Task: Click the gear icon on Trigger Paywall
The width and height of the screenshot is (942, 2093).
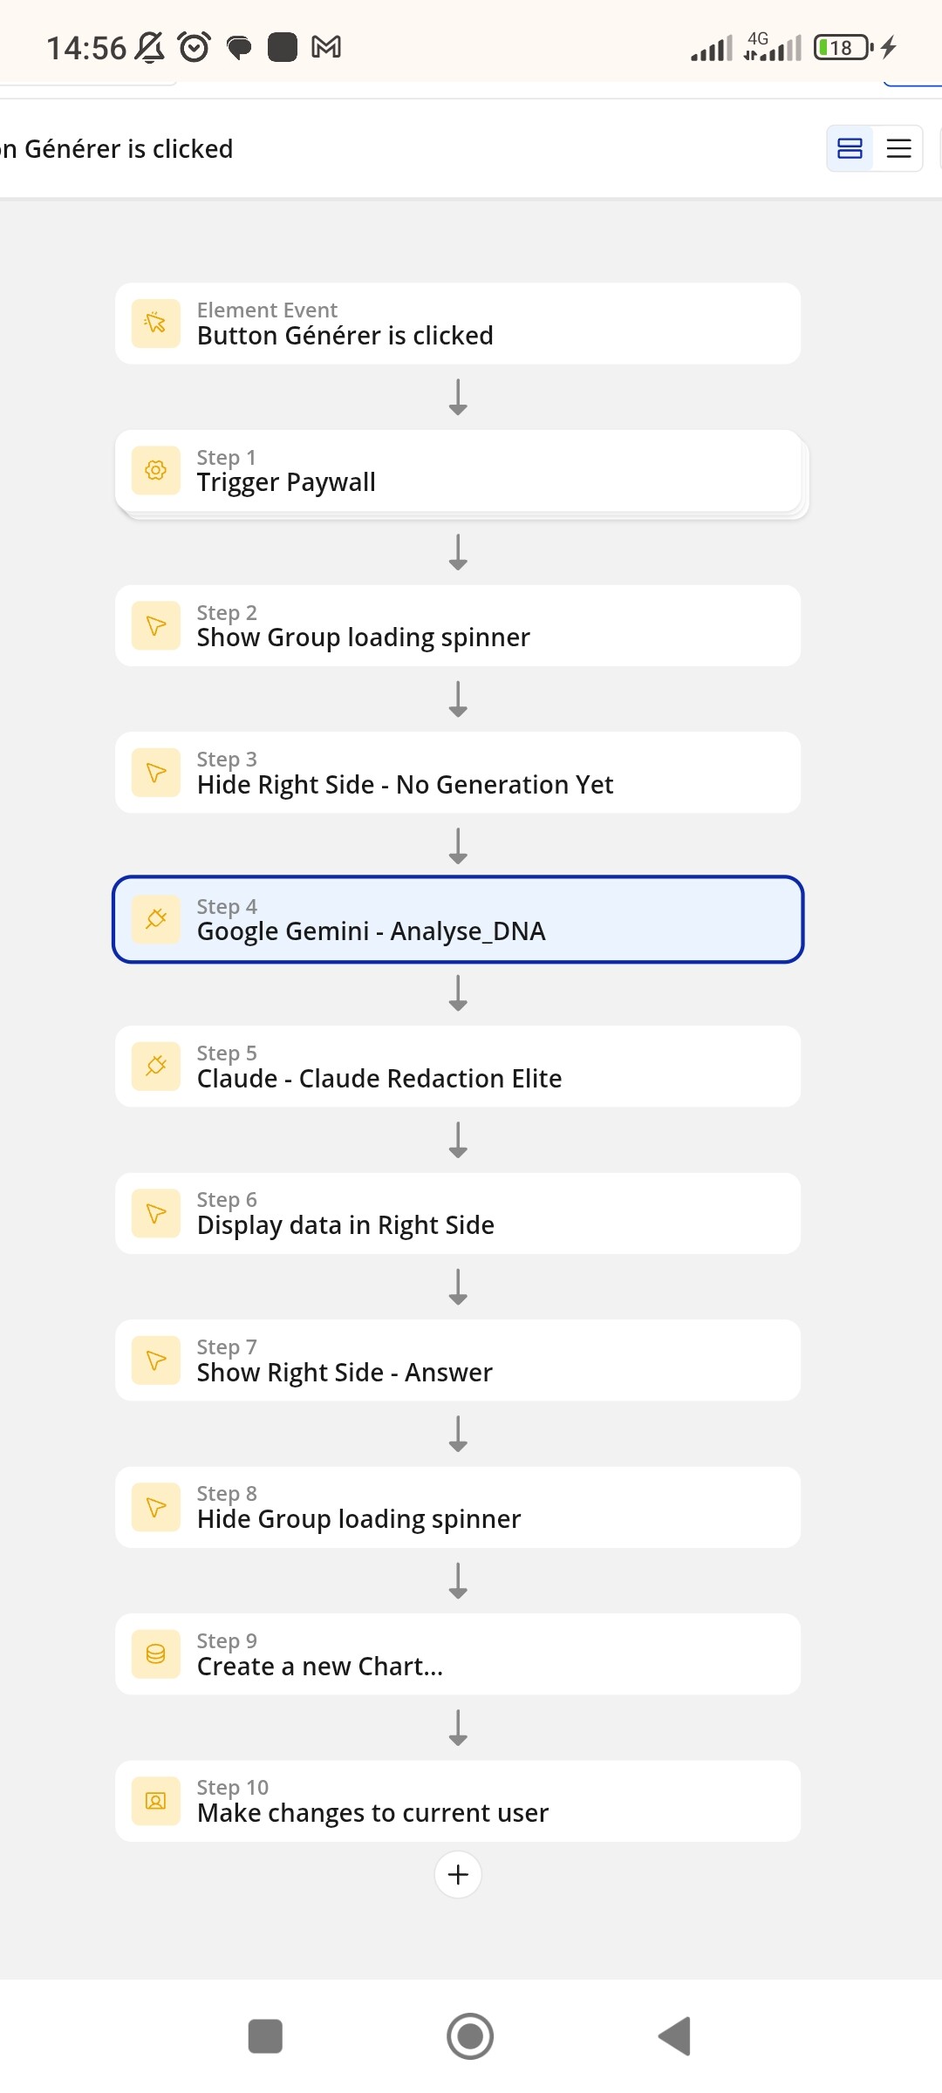Action: tap(156, 471)
